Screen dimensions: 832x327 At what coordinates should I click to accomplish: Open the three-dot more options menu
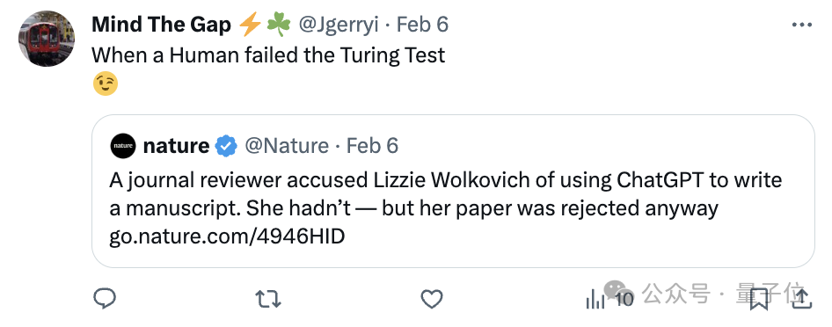tap(801, 25)
